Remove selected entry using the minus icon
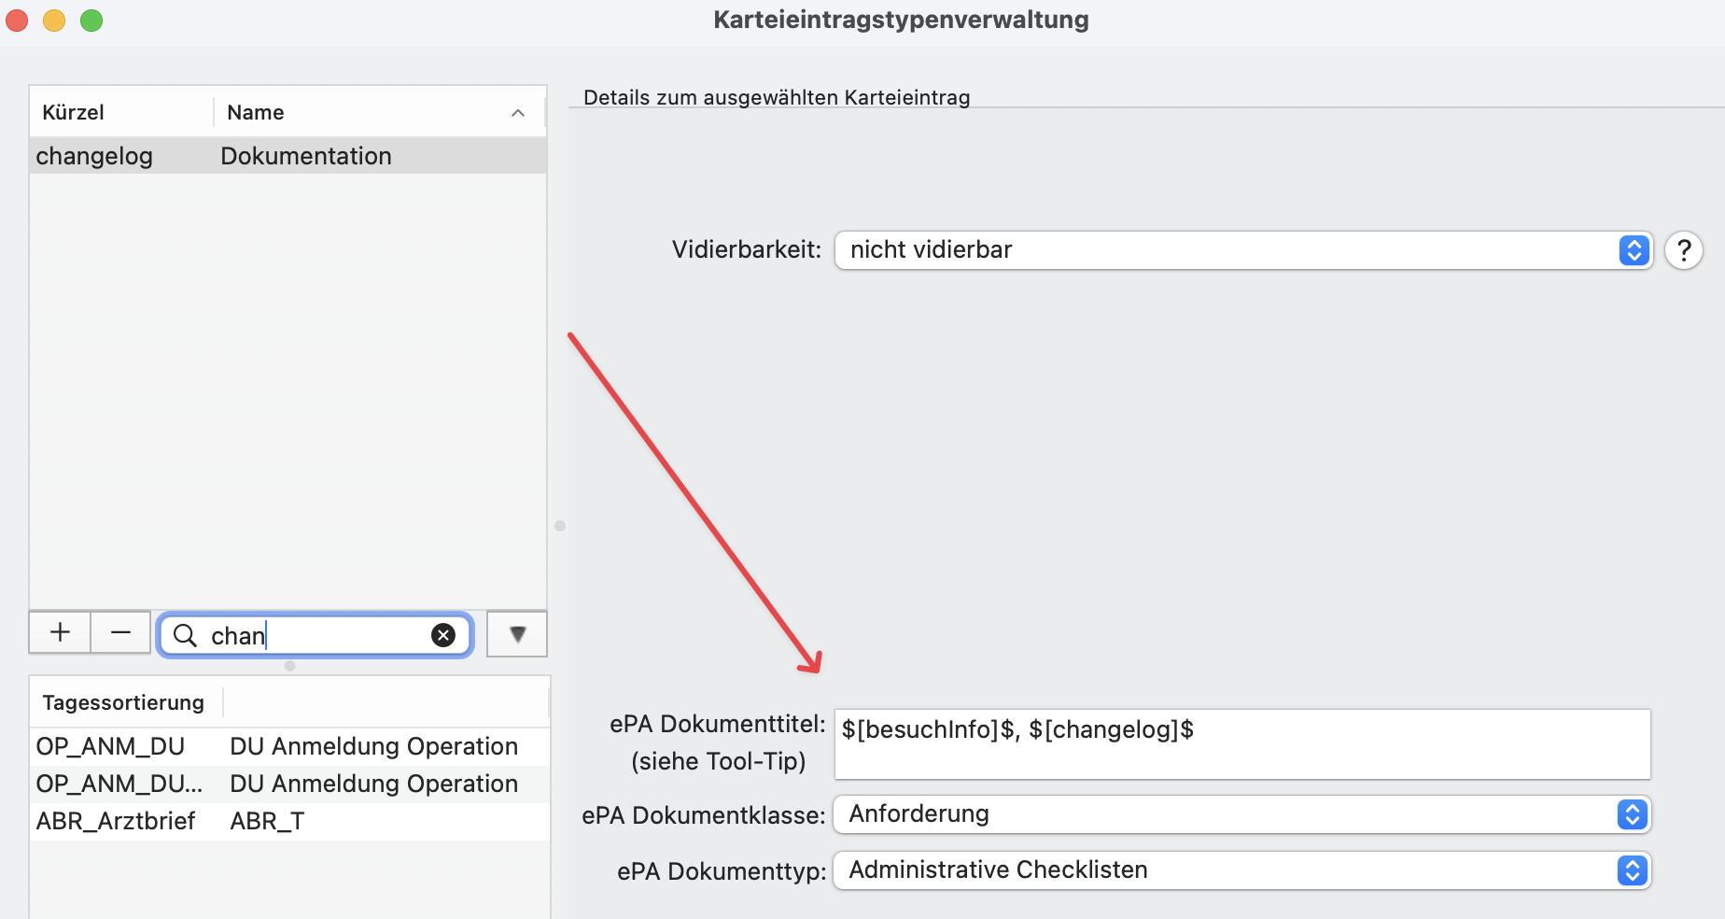The image size is (1725, 919). (119, 633)
